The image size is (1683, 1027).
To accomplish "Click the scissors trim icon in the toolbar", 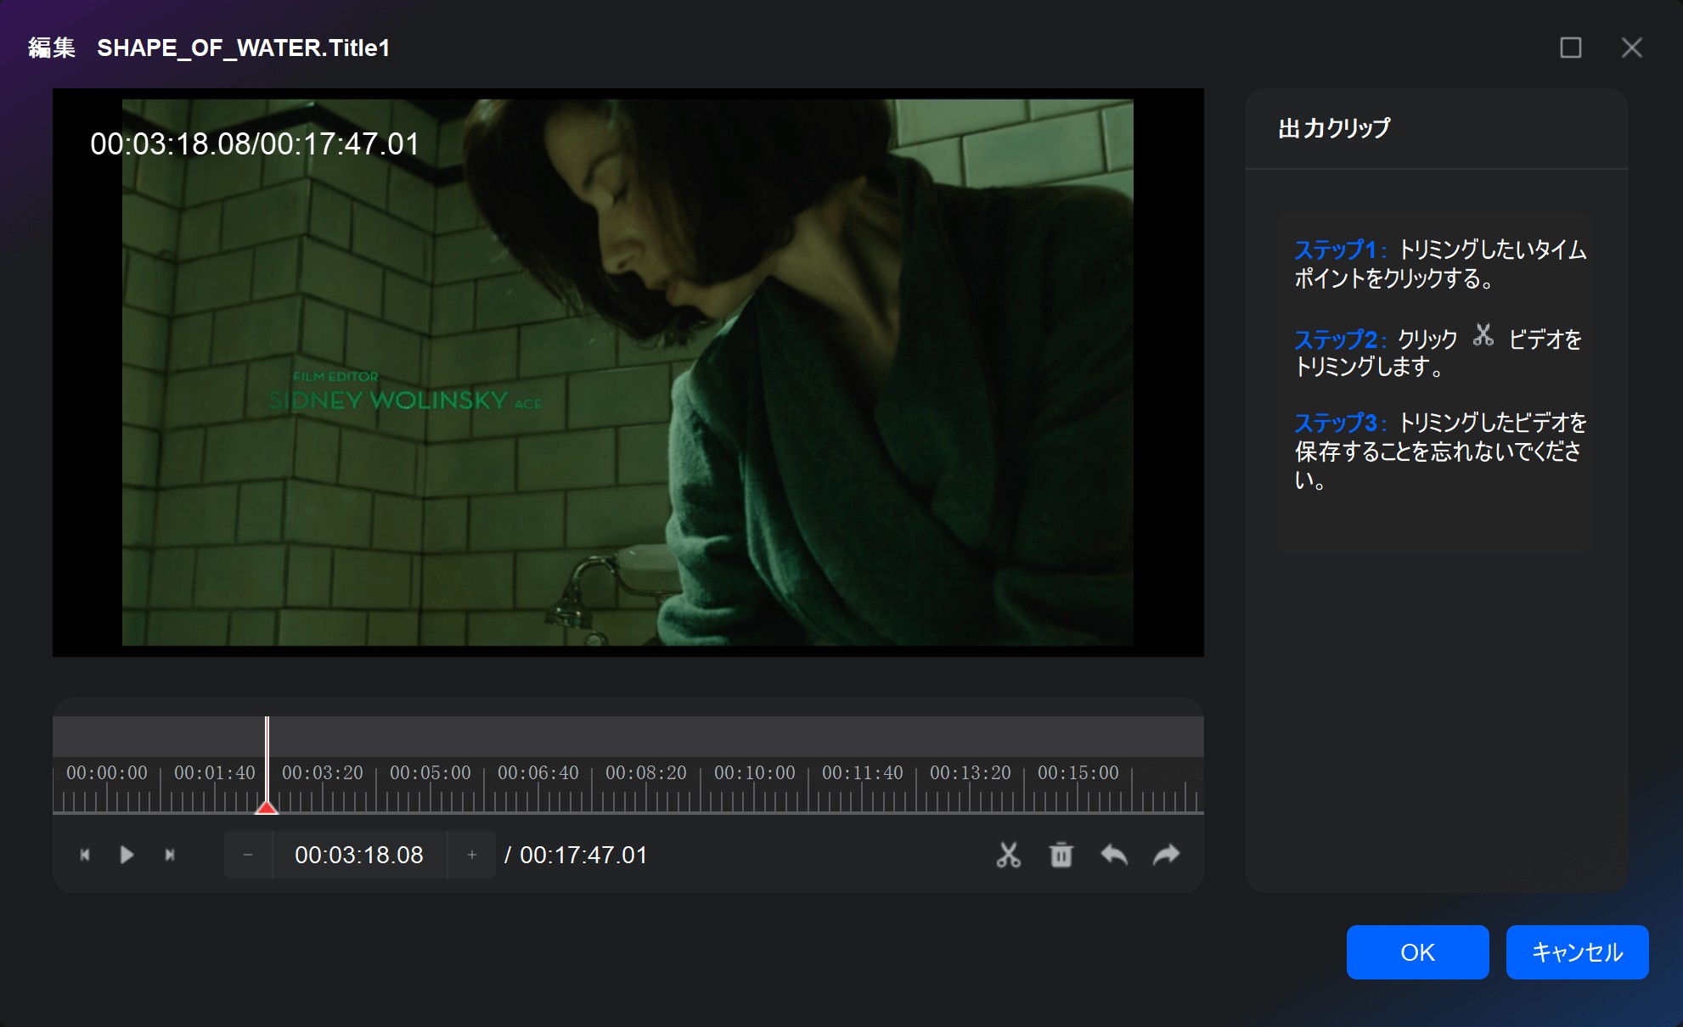I will [1008, 855].
